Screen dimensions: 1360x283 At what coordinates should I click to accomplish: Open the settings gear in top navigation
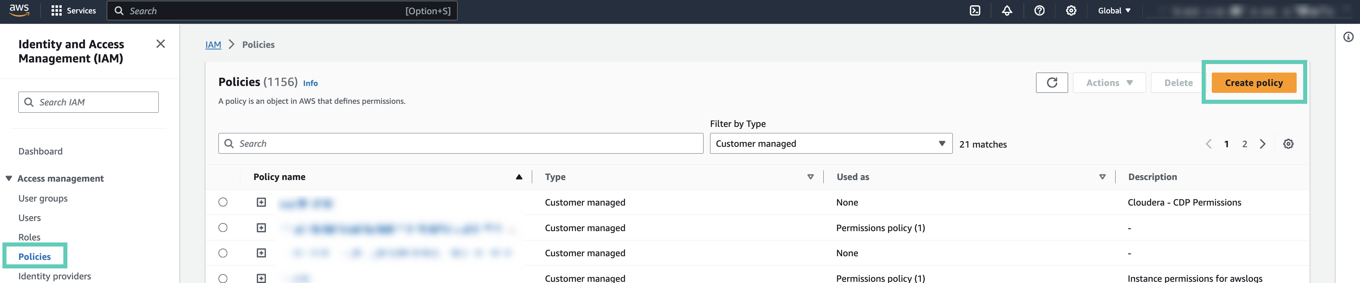coord(1071,11)
